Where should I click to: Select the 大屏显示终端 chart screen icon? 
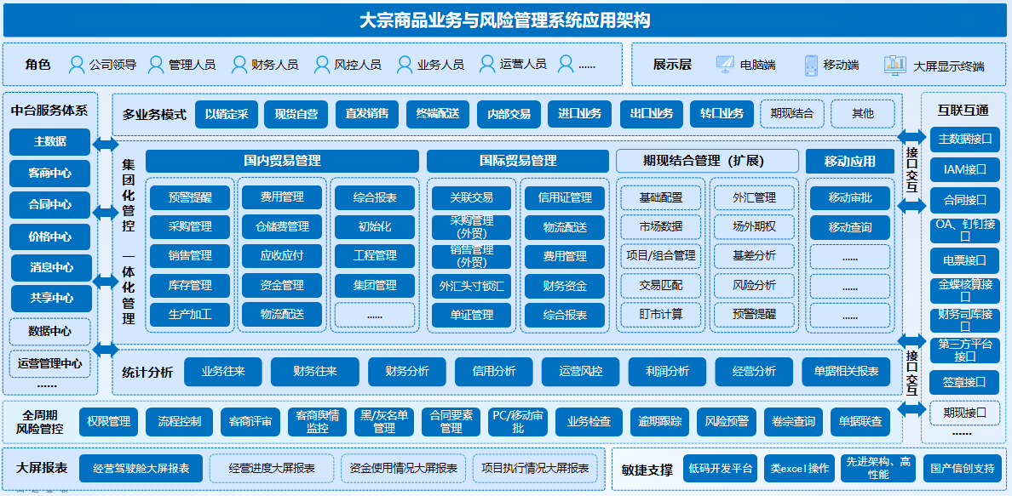tap(895, 65)
